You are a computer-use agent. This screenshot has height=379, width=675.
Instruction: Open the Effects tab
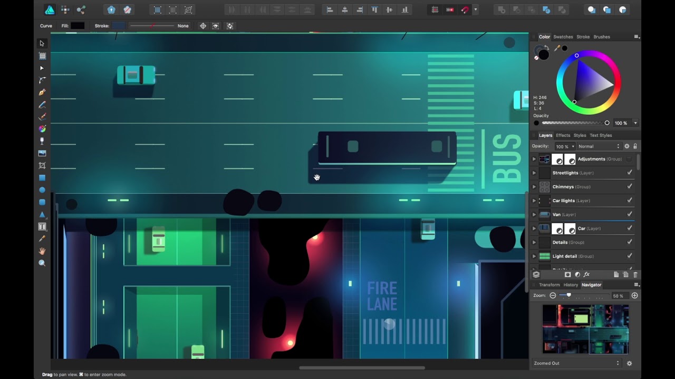563,135
